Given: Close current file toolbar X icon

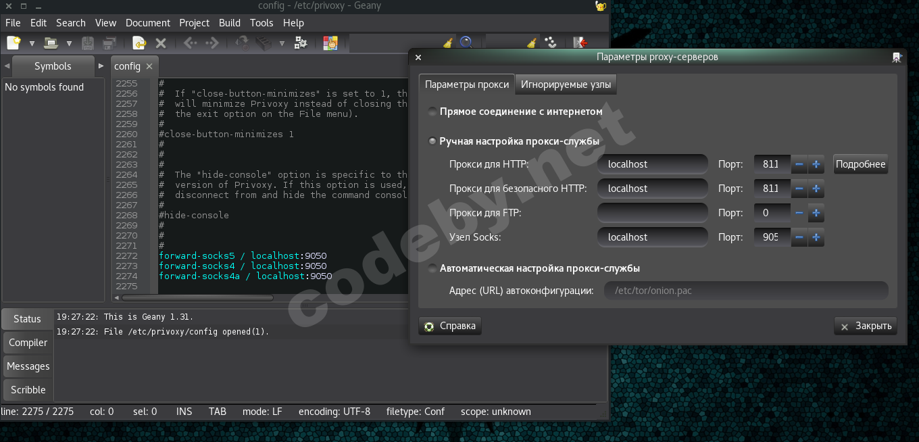Looking at the screenshot, I should pyautogui.click(x=161, y=43).
